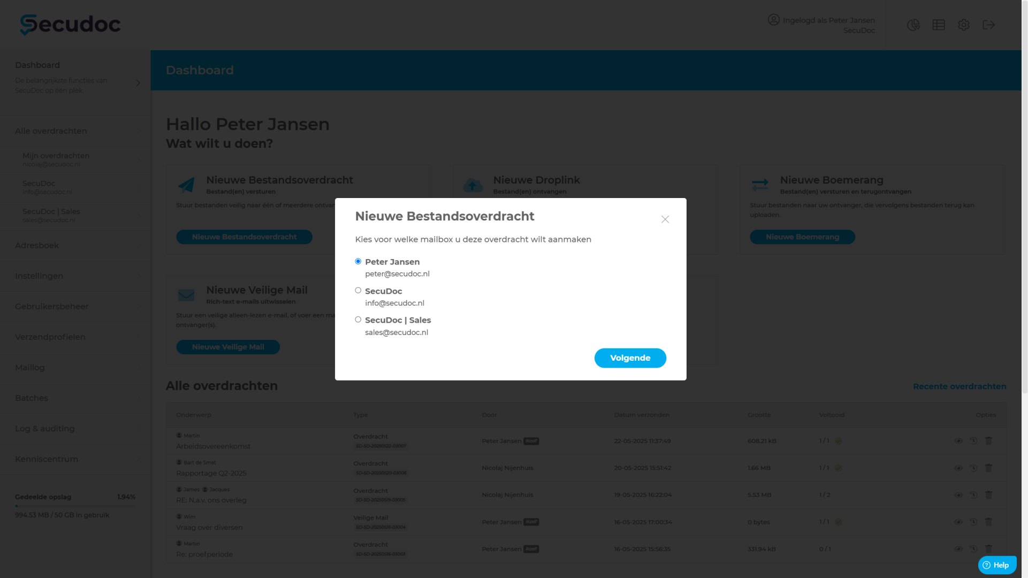
Task: Click the envelope Veilige Mail icon
Action: coord(186,295)
